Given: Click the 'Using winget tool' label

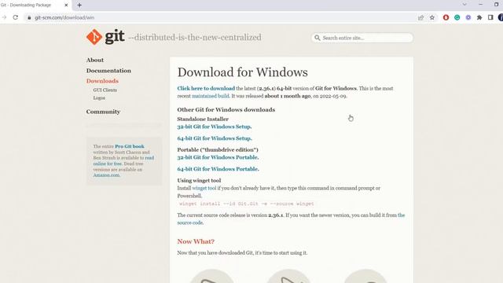Looking at the screenshot, I should [199, 180].
